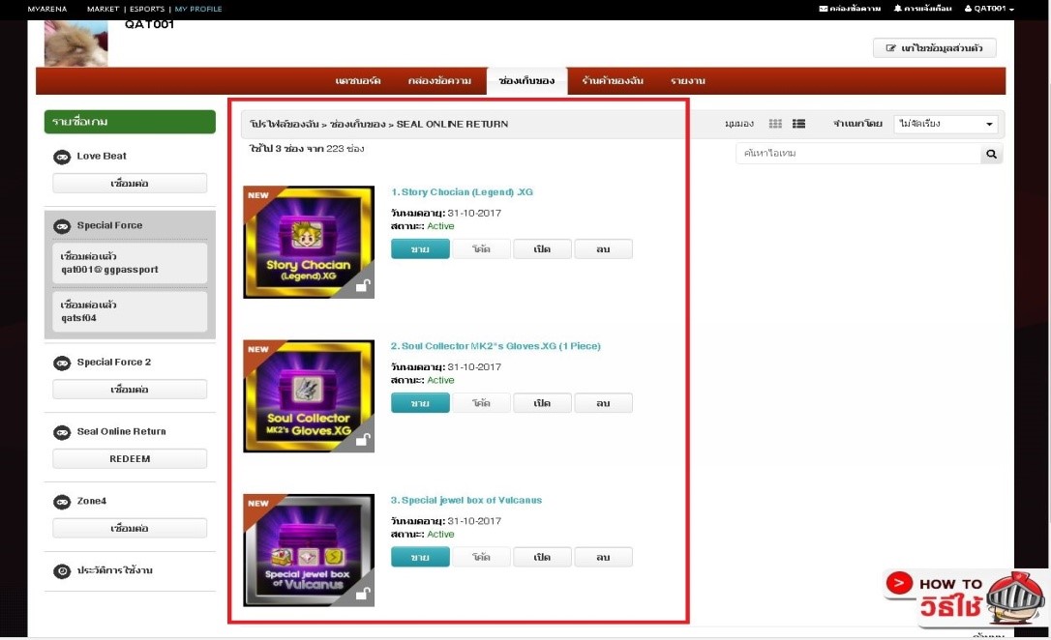
Task: Click the search magnifier icon
Action: (991, 154)
